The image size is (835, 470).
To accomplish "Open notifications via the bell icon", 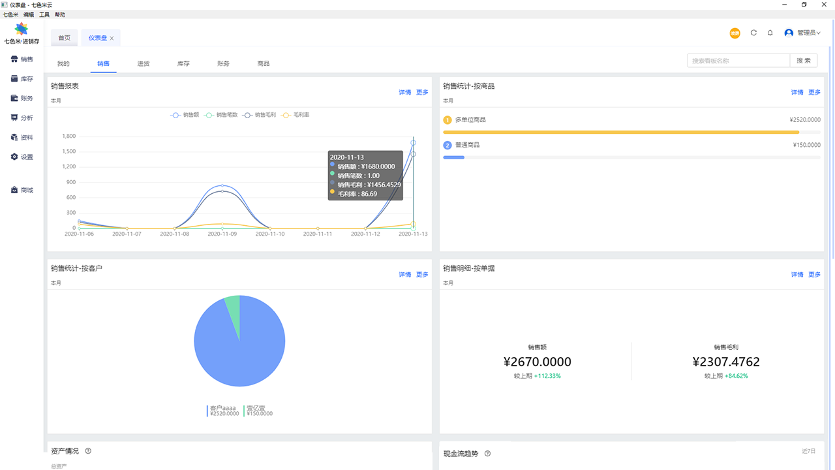I will tap(770, 33).
